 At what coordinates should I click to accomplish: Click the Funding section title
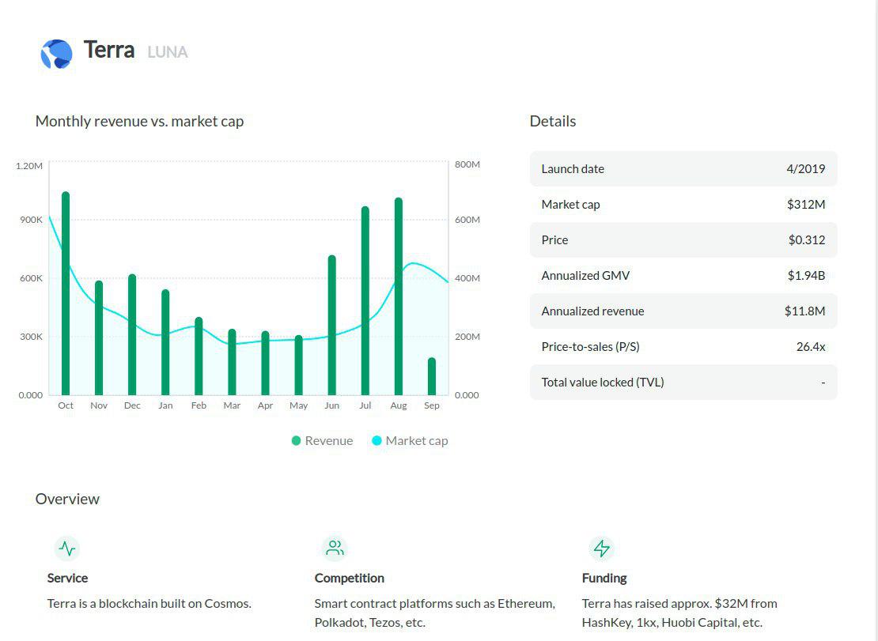coord(604,579)
